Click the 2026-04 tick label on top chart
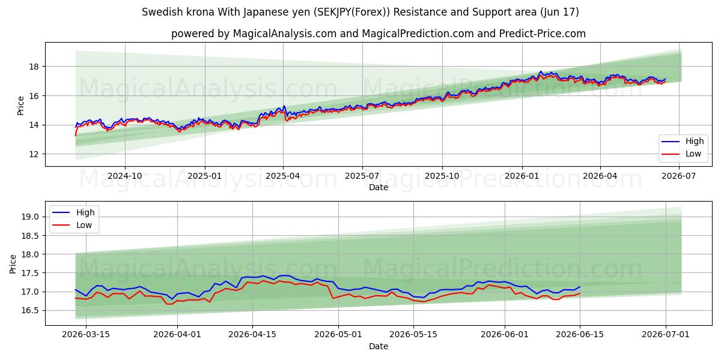721x360 pixels. 600,176
